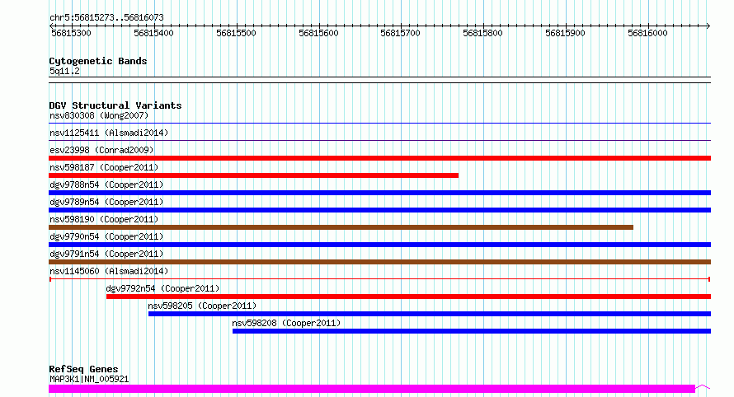Click ruler position 56816000
Screen dimensions: 734x397
[x=647, y=33]
